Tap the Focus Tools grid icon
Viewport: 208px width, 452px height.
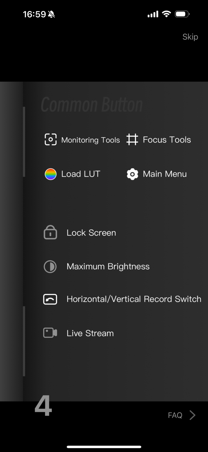132,139
